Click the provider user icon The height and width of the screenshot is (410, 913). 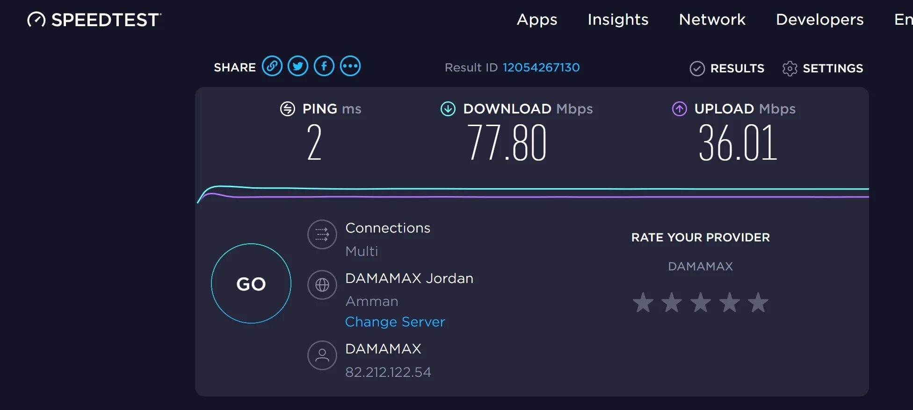pos(322,355)
